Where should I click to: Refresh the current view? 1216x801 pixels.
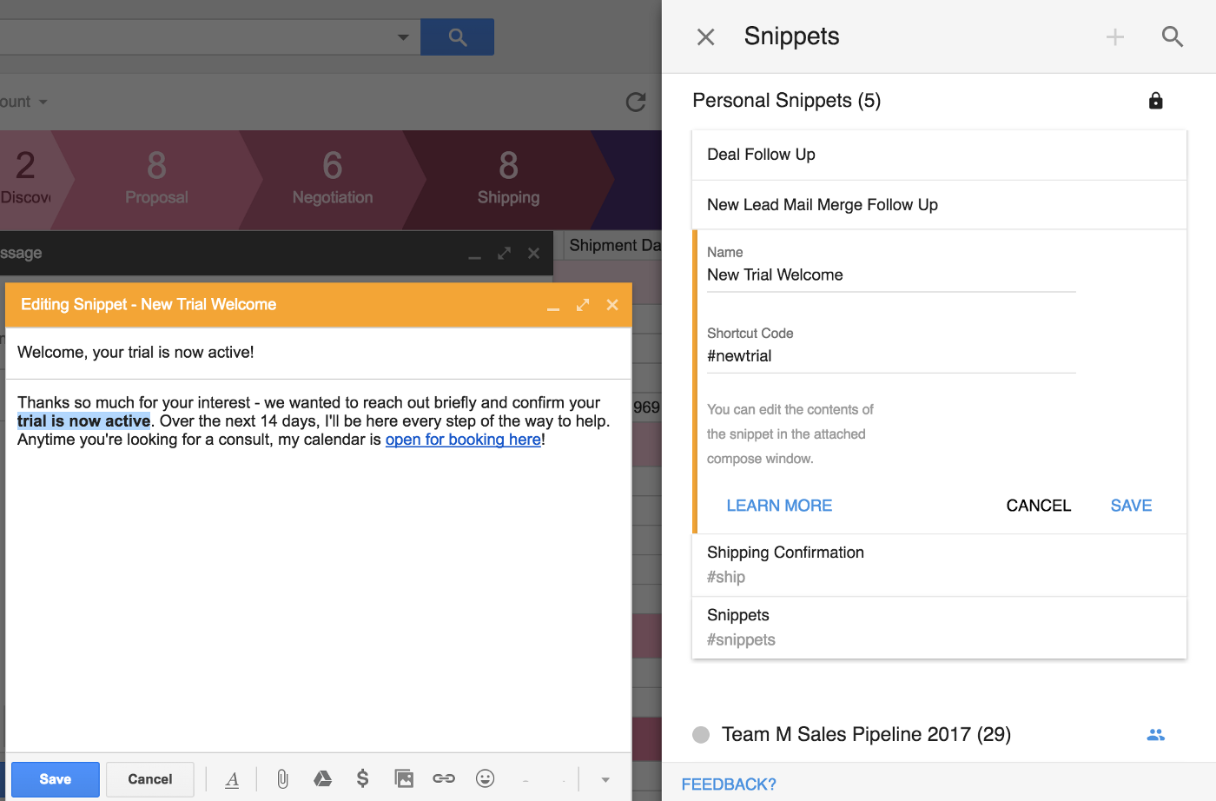(x=635, y=102)
